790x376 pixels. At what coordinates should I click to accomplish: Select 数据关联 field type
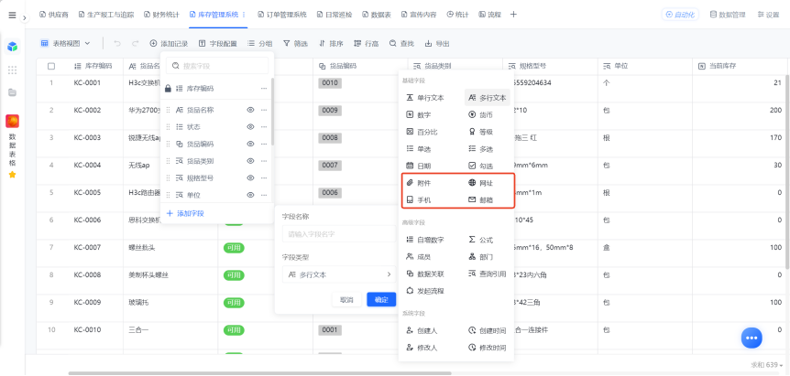(x=426, y=274)
